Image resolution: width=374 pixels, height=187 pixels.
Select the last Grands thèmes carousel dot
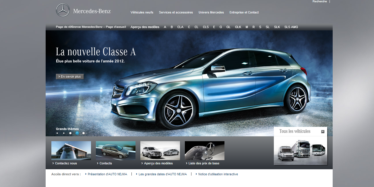coord(84,133)
